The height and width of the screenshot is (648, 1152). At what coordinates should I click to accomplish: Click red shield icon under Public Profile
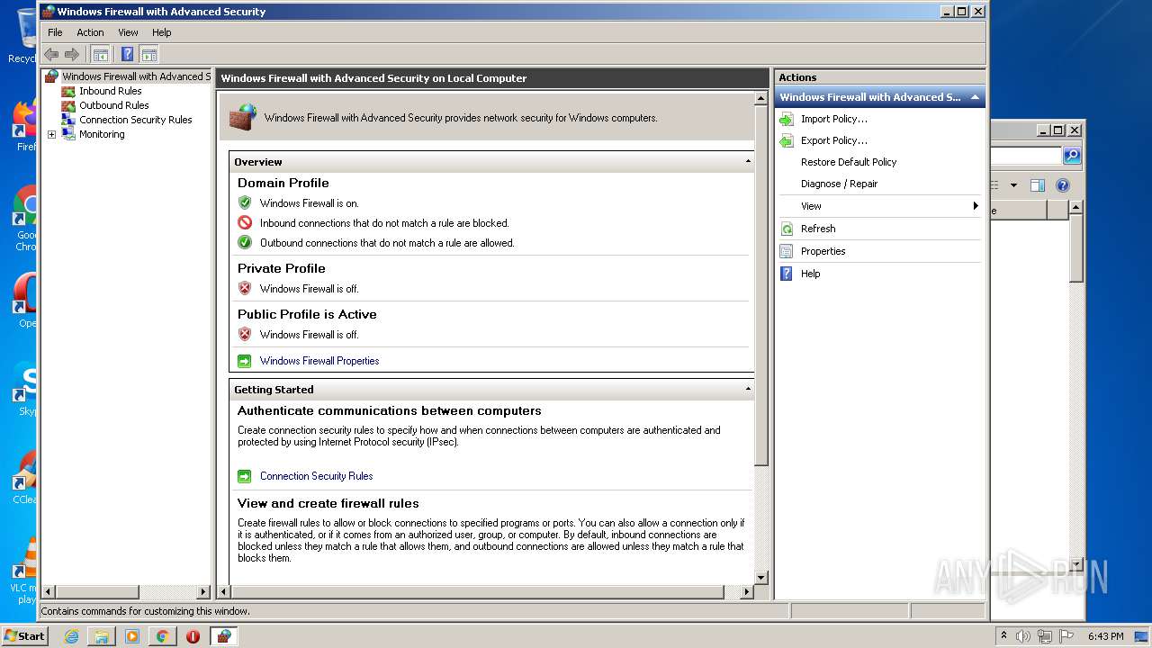244,334
